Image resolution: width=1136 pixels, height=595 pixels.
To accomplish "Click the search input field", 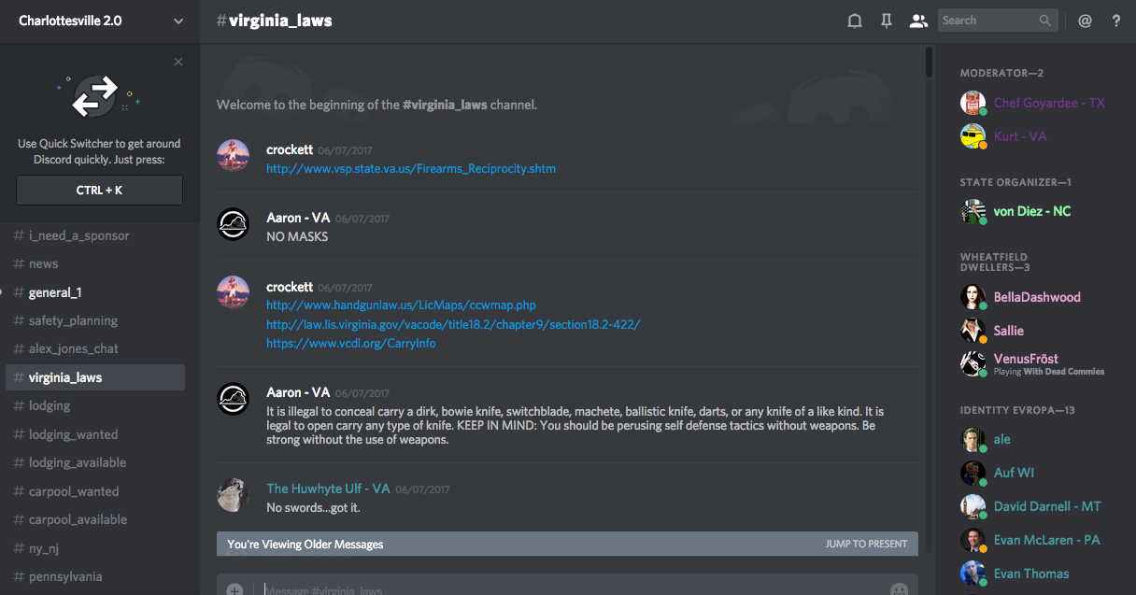I will [988, 21].
